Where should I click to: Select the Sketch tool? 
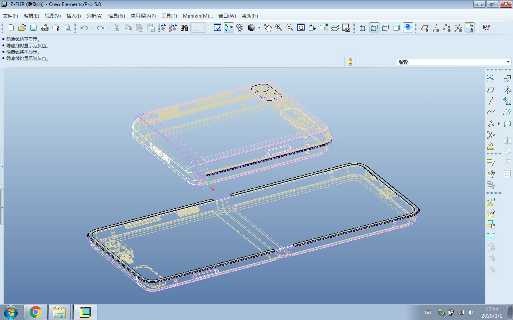click(491, 79)
